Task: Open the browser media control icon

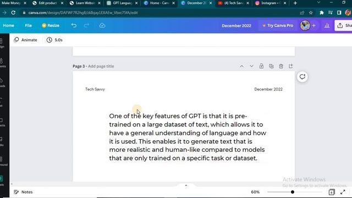Action: pyautogui.click(x=330, y=13)
